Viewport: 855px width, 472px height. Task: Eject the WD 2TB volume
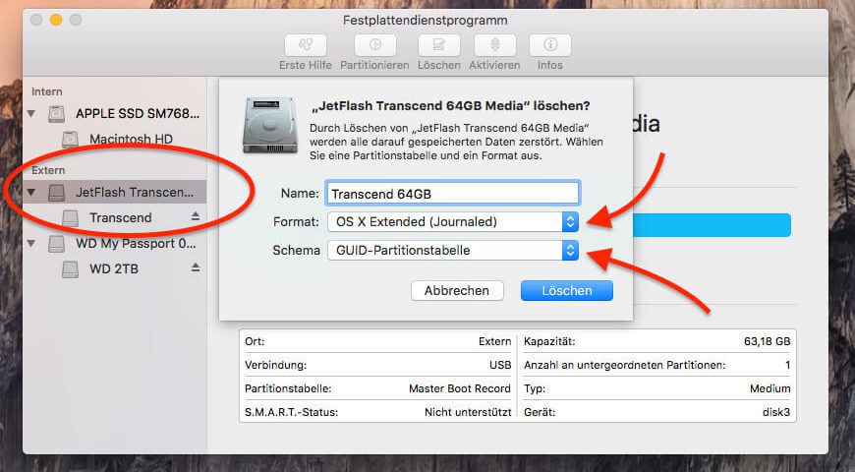pos(196,267)
